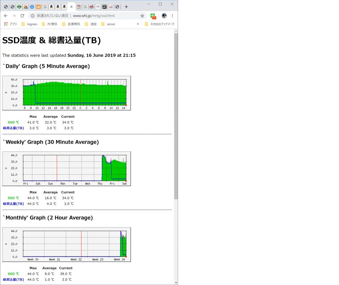The width and height of the screenshot is (339, 285).
Task: Open the 通販 bookmark folder
Action: [91, 24]
